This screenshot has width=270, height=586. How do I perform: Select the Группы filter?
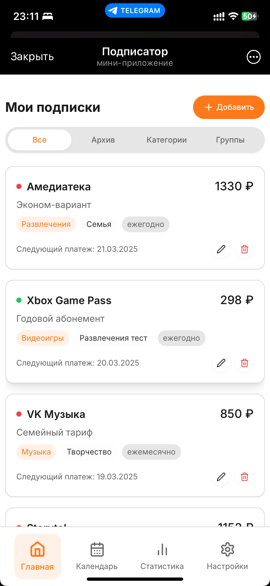point(230,140)
